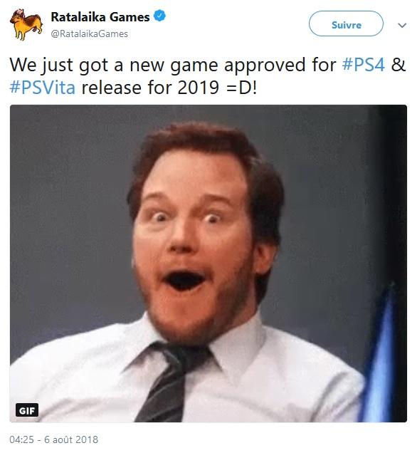Open the @RatalaikaGames handle
Viewport: 417px width, 453px height.
[x=89, y=34]
